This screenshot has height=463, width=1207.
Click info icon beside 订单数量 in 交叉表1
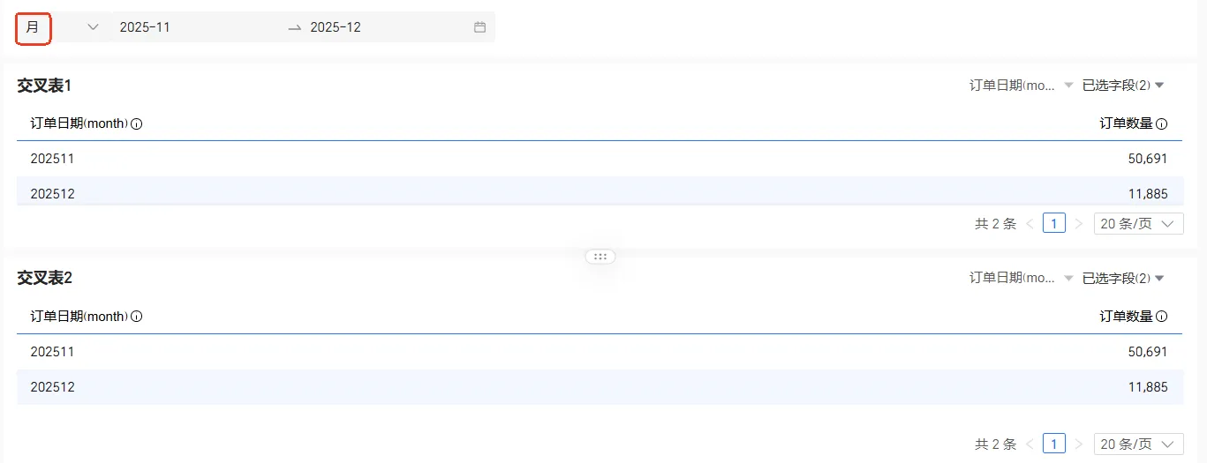(x=1161, y=124)
